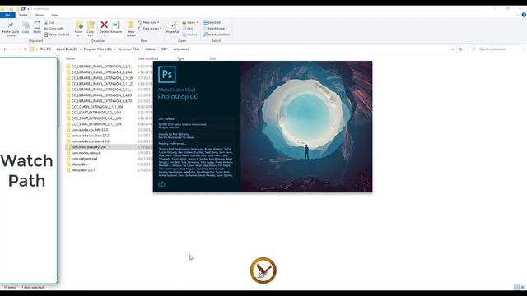The height and width of the screenshot is (296, 527).
Task: Click the Copy icon in Clipboard group
Action: pyautogui.click(x=26, y=27)
